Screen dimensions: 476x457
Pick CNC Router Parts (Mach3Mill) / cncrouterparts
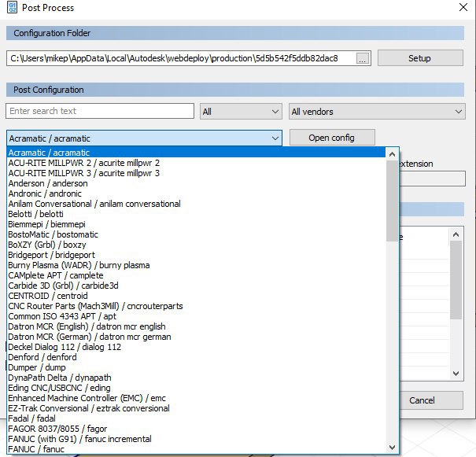(x=196, y=306)
